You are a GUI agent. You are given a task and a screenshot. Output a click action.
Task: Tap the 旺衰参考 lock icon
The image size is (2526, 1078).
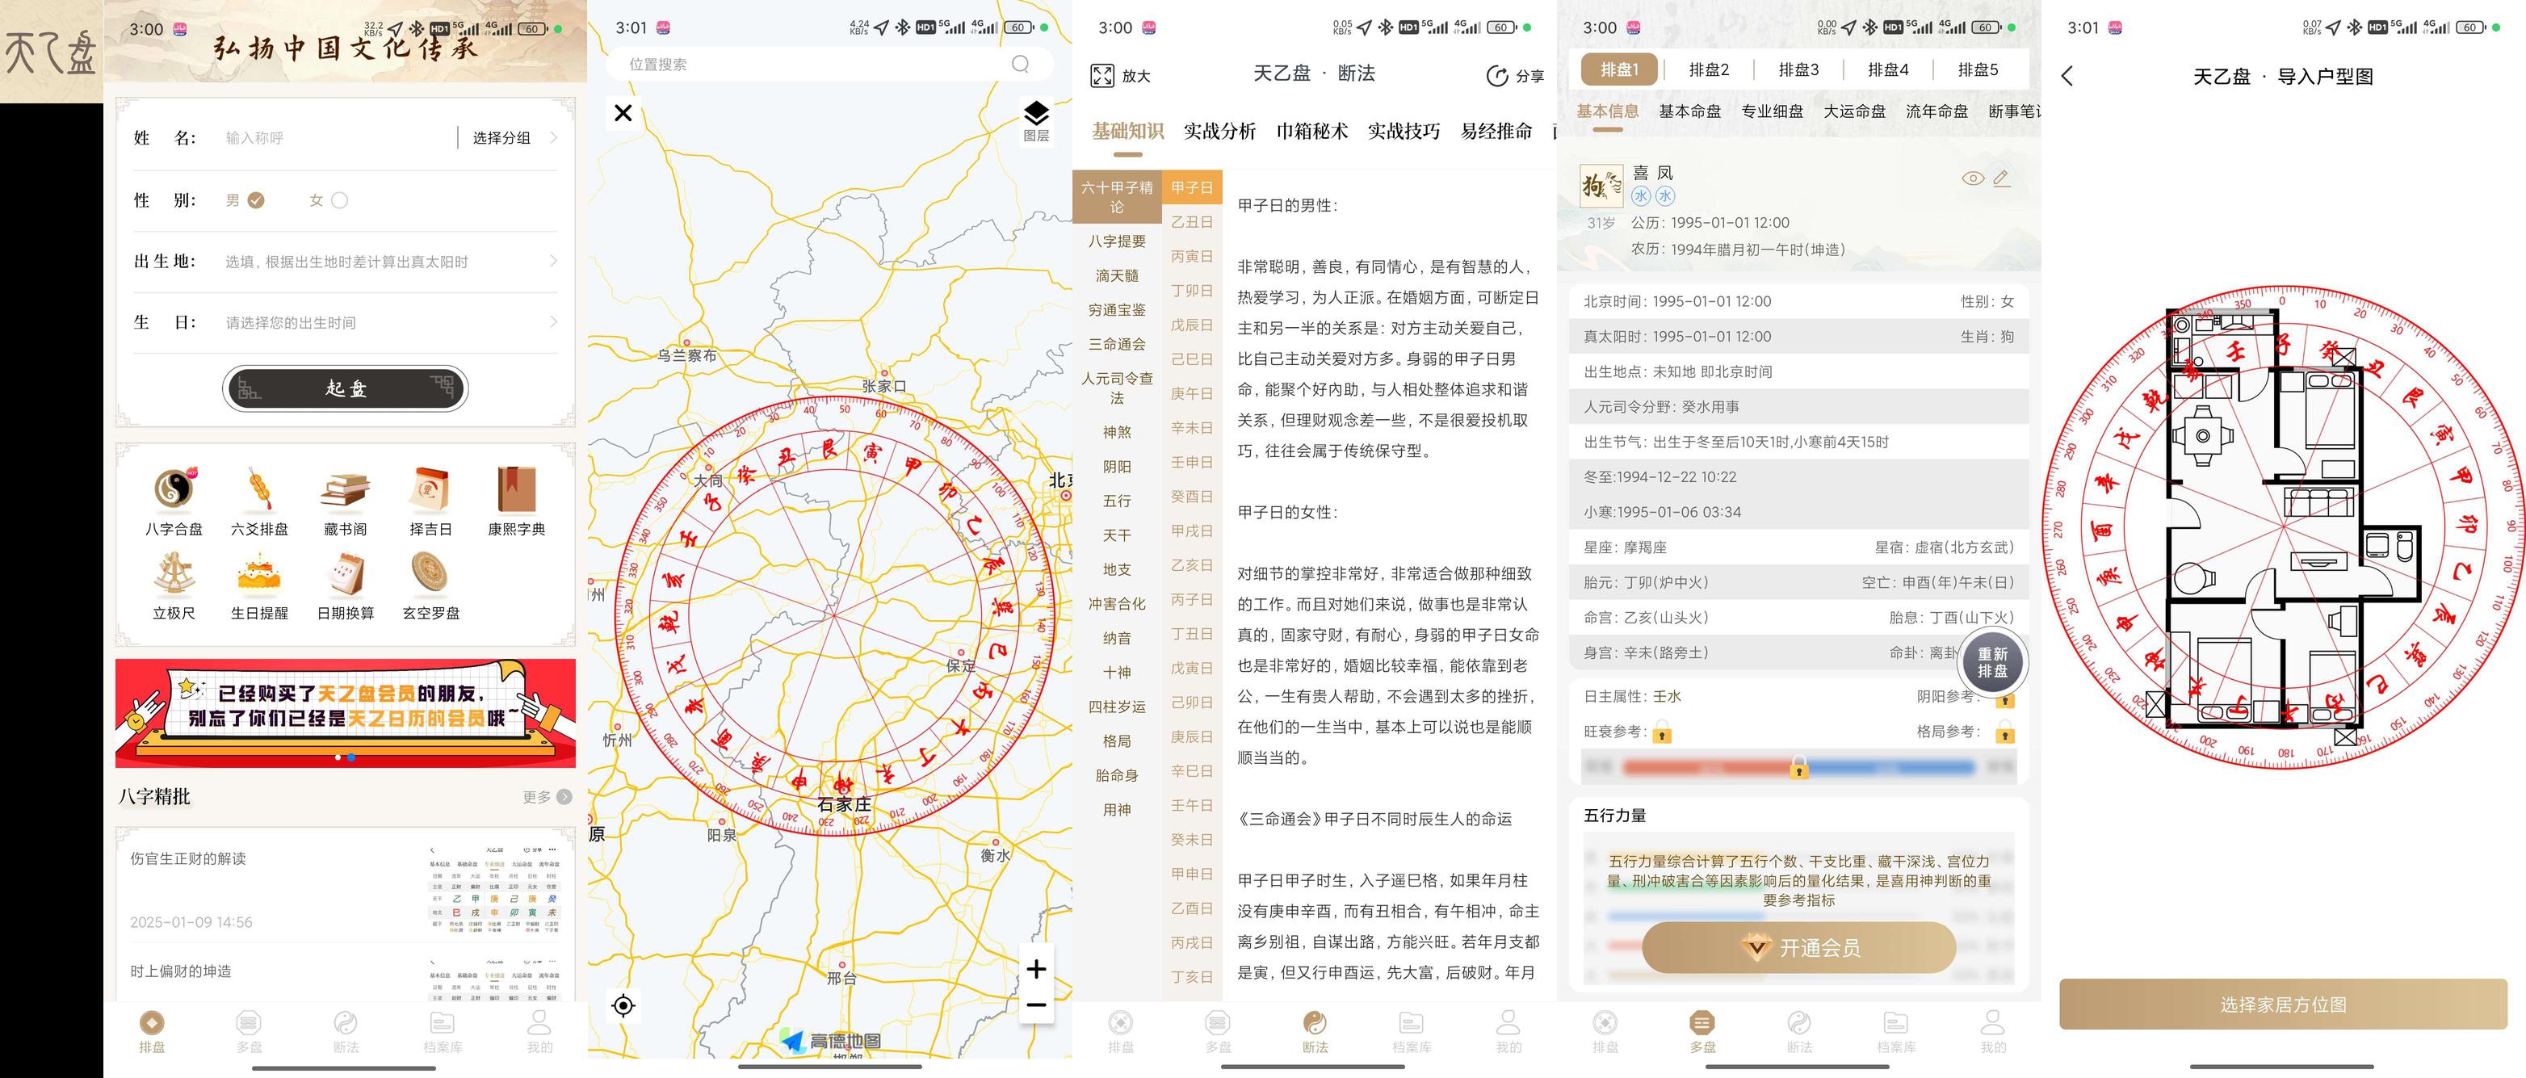(x=1662, y=732)
